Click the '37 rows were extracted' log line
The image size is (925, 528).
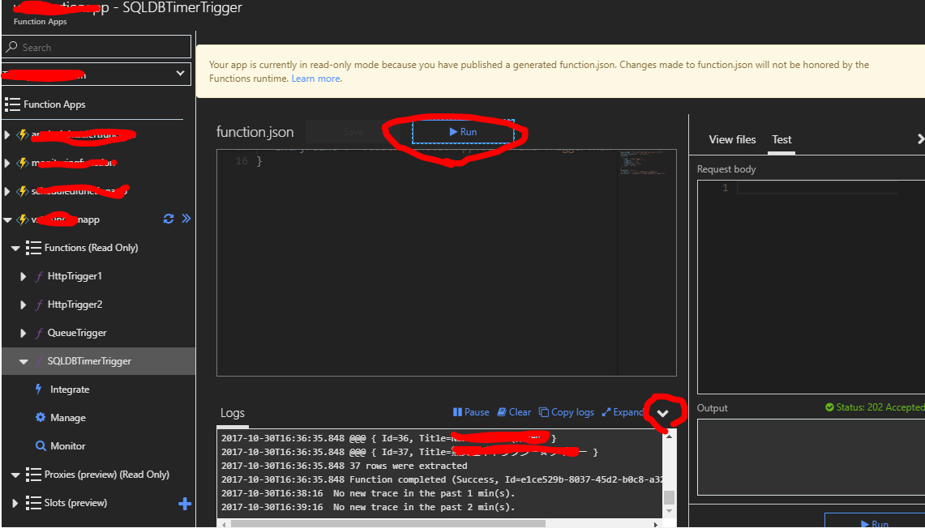click(x=409, y=466)
